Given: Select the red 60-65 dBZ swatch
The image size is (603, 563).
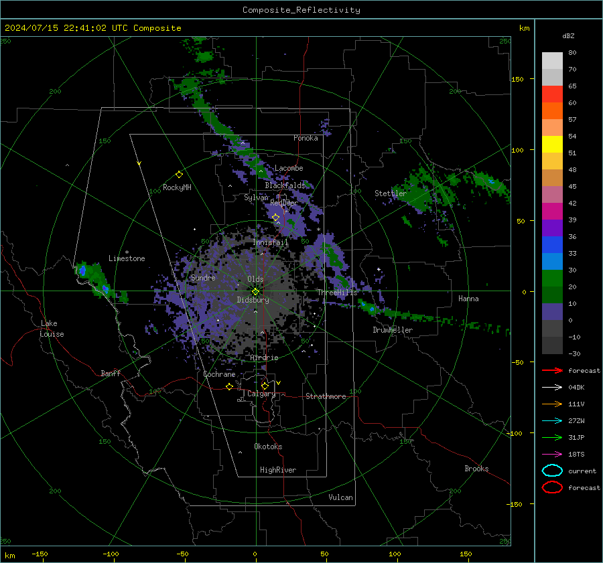Looking at the screenshot, I should point(552,94).
